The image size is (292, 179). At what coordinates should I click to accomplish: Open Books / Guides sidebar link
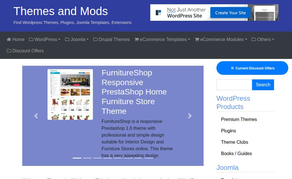(236, 154)
